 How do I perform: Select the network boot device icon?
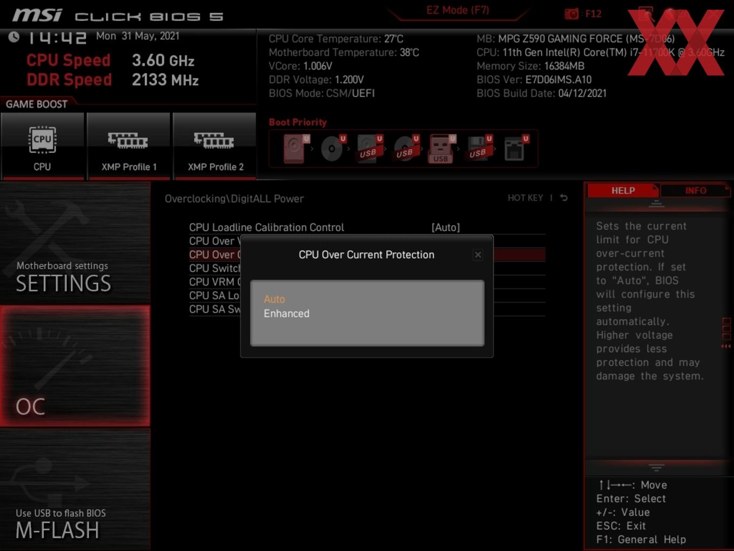514,149
